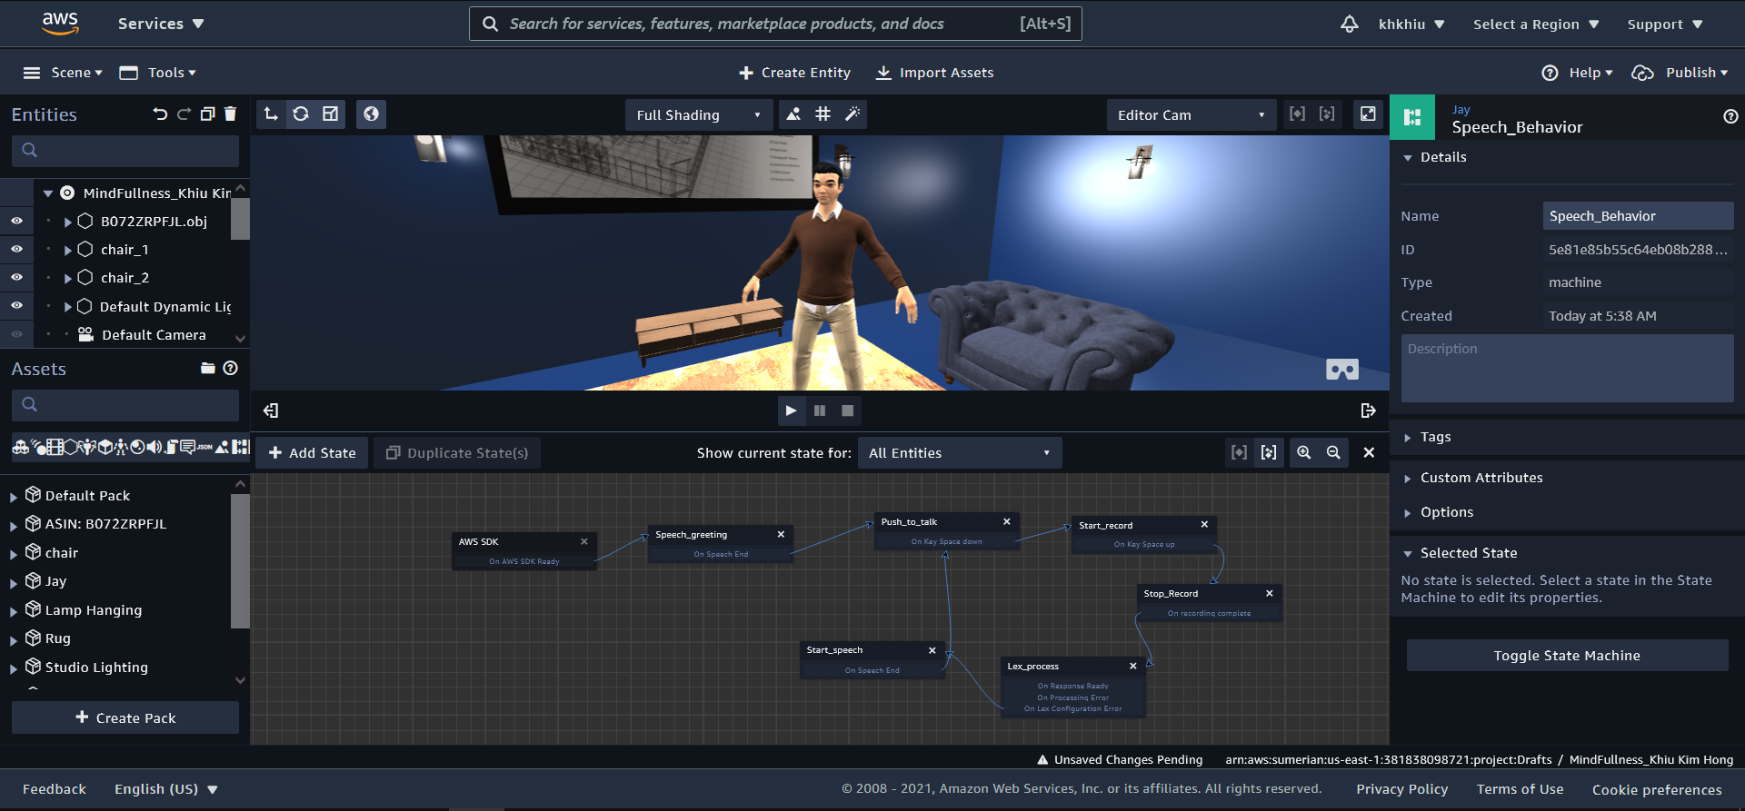
Task: Close the state machine editor panel
Action: 1369,452
